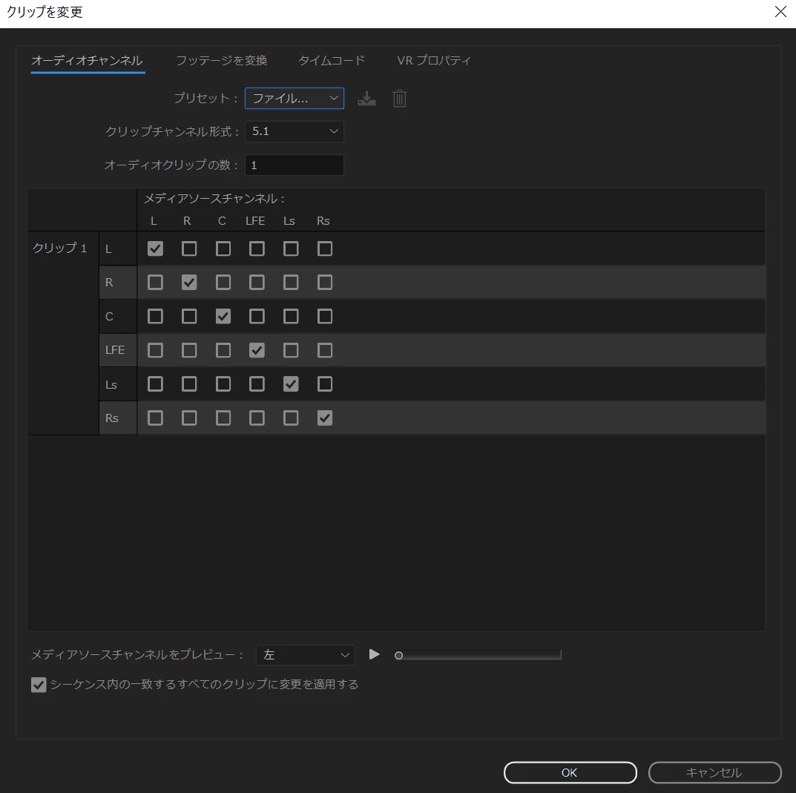This screenshot has width=796, height=793.
Task: Click the LFE column header
Action: click(255, 221)
